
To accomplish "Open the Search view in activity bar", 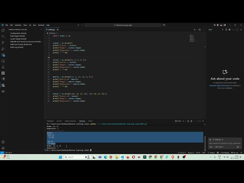I will (x=3, y=37).
